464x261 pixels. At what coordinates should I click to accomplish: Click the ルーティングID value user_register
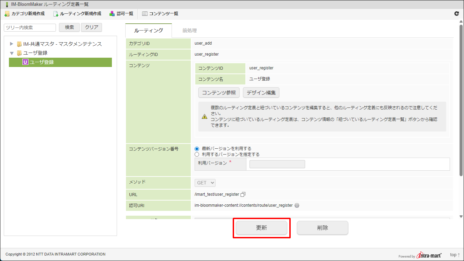(207, 54)
